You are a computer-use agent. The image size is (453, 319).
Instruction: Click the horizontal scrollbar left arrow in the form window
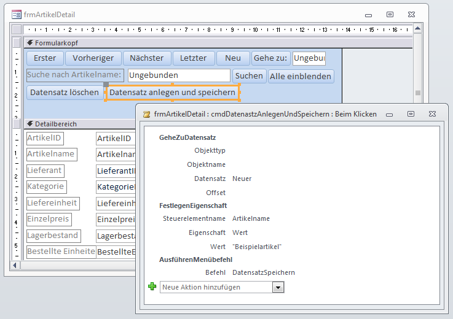pyautogui.click(x=15, y=265)
